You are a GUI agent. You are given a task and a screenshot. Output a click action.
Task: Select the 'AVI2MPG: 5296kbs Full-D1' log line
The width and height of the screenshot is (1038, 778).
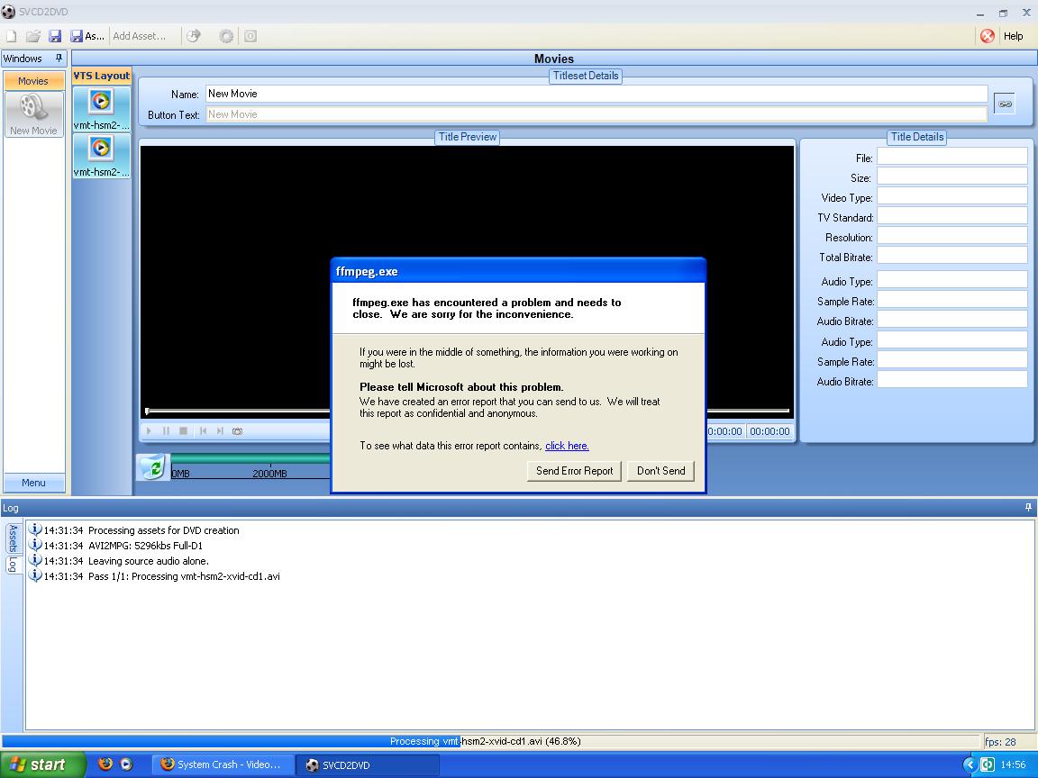(x=146, y=546)
